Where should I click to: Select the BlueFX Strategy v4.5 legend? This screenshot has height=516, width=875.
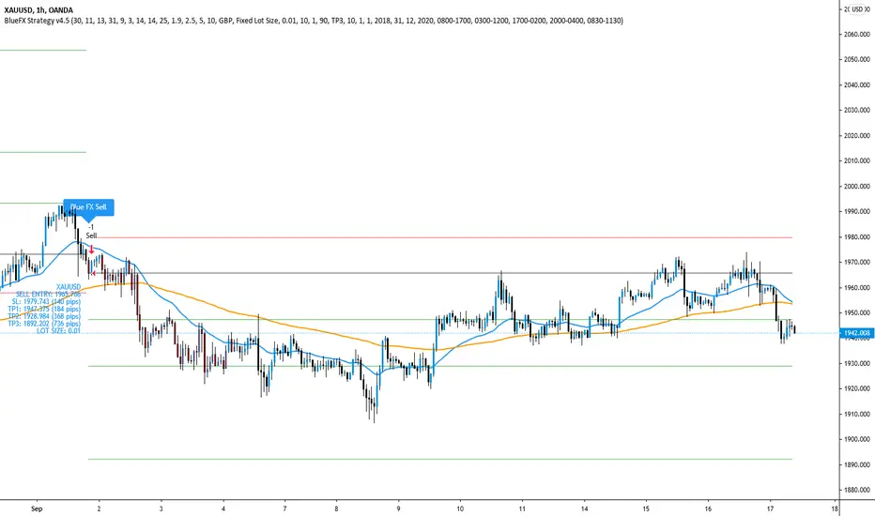(313, 21)
